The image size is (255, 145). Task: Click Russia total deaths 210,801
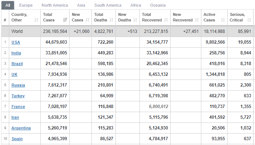[x=105, y=85]
